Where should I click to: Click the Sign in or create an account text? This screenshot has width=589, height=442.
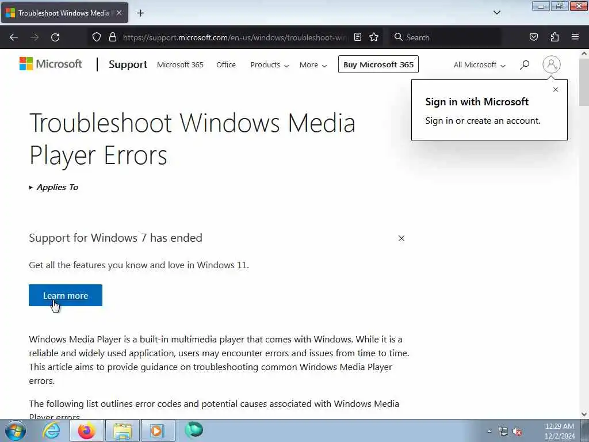pos(483,121)
